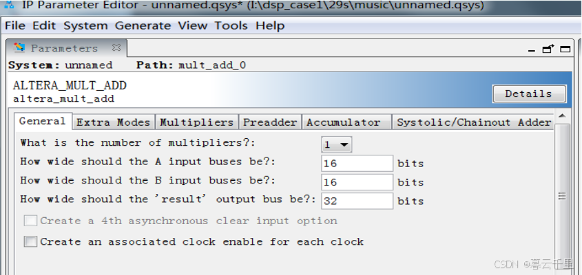This screenshot has height=275, width=582.
Task: Click the scrollbar up arrow
Action: 562,116
